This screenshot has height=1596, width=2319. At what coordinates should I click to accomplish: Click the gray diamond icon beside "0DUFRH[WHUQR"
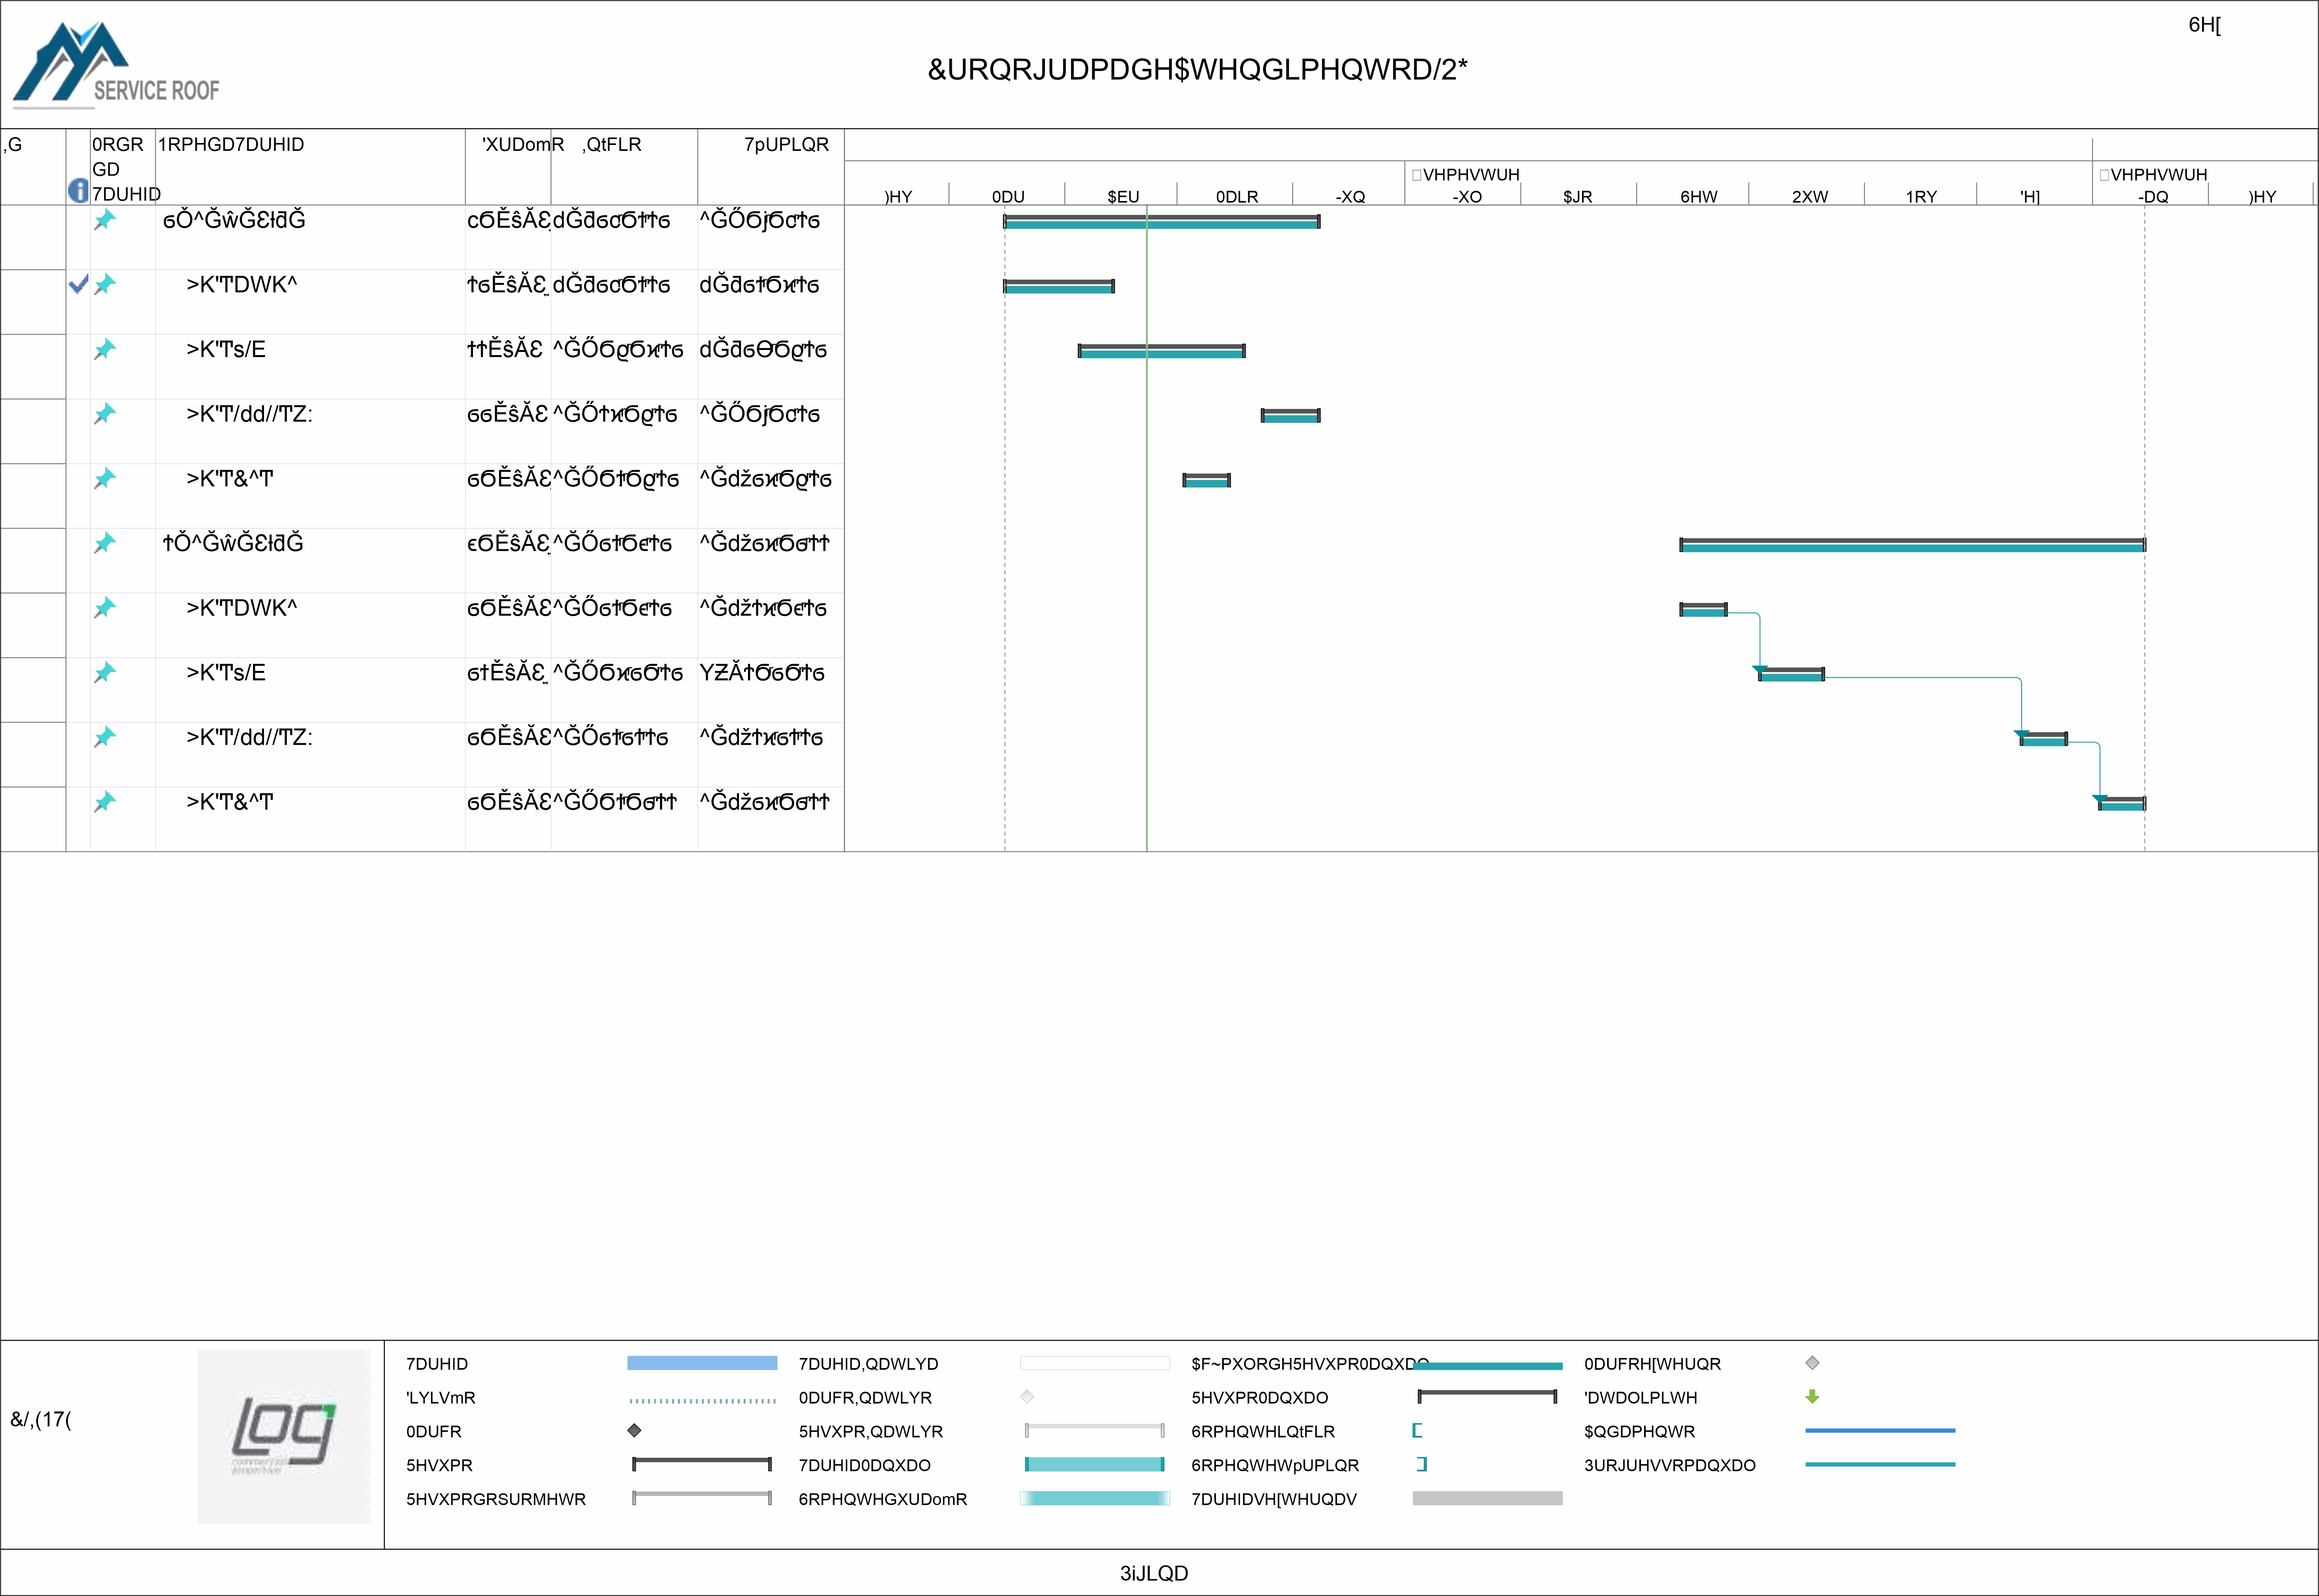point(1812,1363)
